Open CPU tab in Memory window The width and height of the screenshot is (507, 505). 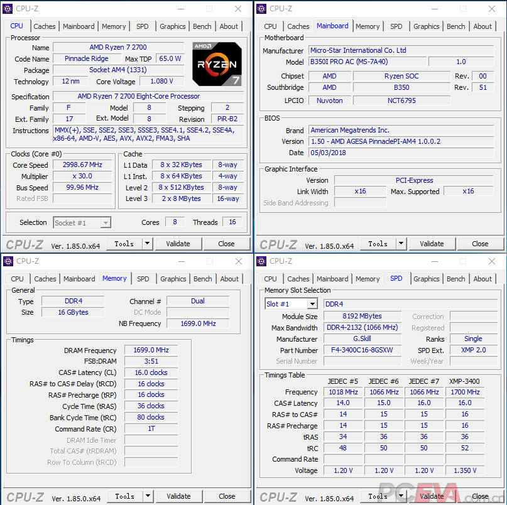17,279
